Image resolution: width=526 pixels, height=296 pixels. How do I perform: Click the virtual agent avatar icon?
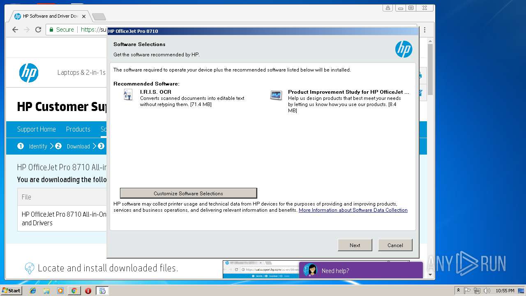311,270
